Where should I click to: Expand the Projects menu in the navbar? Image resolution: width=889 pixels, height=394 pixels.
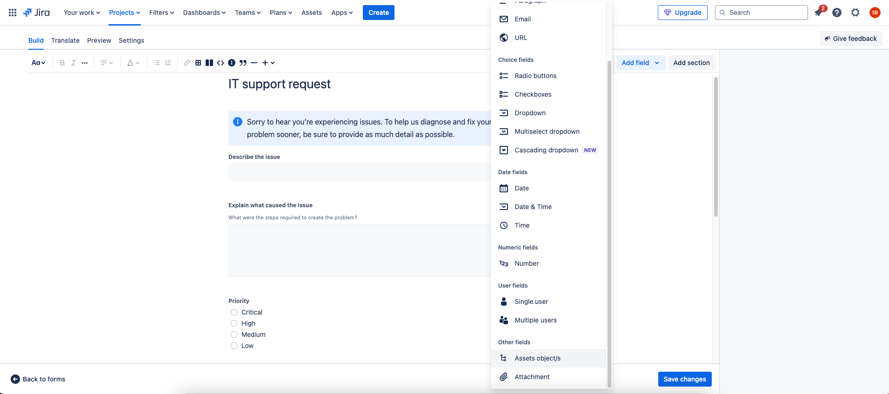pyautogui.click(x=124, y=13)
